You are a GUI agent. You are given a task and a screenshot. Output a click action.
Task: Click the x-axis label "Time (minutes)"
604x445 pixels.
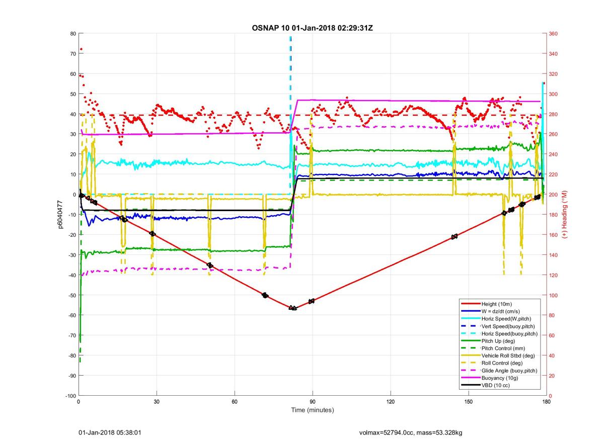pyautogui.click(x=312, y=410)
